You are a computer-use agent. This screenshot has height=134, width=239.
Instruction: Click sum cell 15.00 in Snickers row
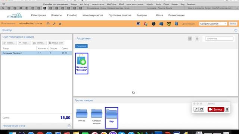64,53
